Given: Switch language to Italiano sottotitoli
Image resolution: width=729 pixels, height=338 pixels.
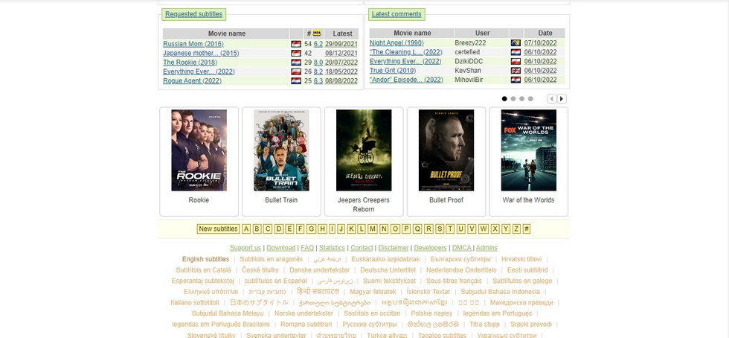Looking at the screenshot, I should (x=195, y=302).
